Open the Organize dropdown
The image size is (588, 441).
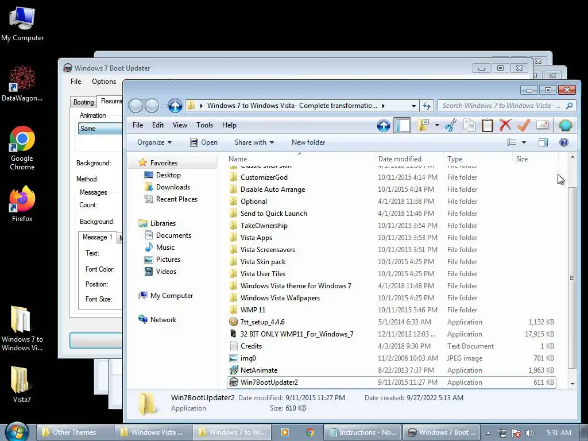point(154,142)
